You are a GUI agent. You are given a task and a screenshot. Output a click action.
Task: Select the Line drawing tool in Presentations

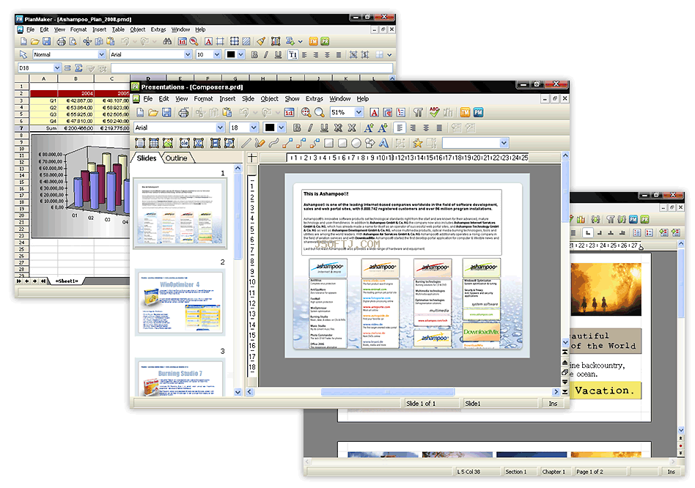point(246,143)
